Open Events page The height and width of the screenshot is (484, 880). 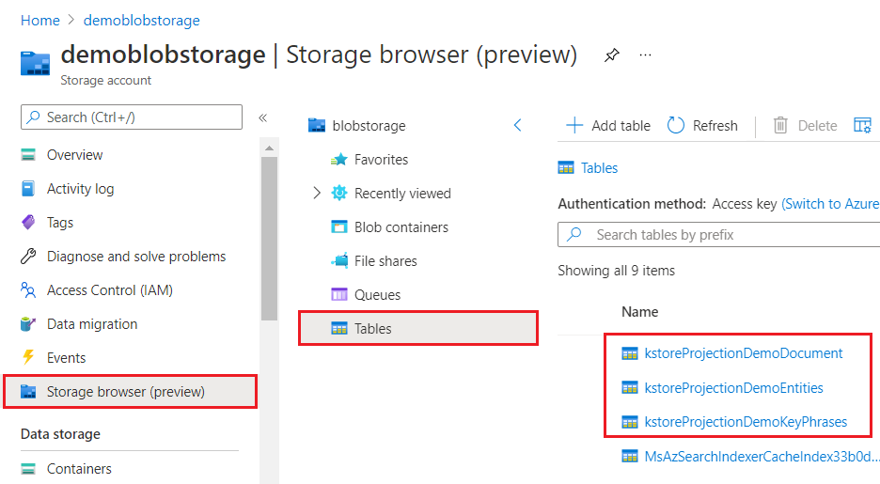pos(66,358)
